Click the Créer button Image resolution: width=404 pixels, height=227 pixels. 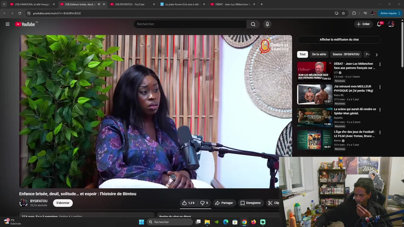pos(363,24)
